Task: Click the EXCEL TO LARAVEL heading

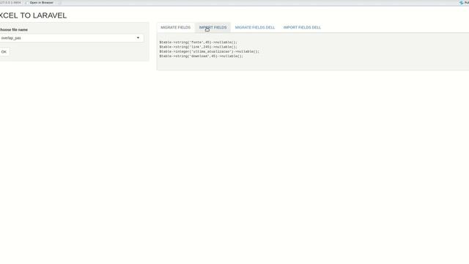Action: click(33, 15)
